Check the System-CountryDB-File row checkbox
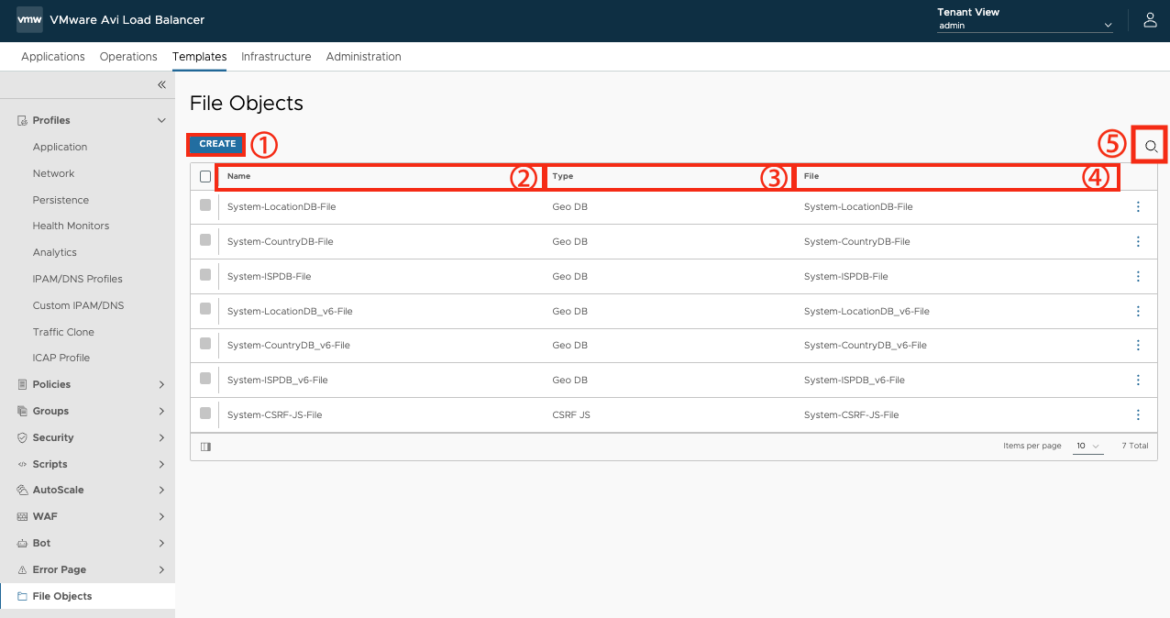 (205, 240)
